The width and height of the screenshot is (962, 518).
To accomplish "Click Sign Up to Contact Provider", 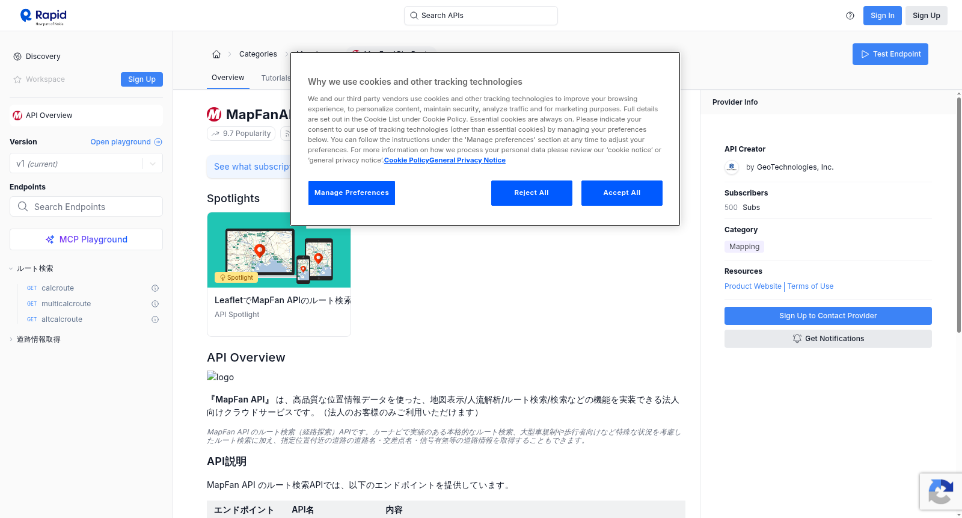I will tap(828, 316).
